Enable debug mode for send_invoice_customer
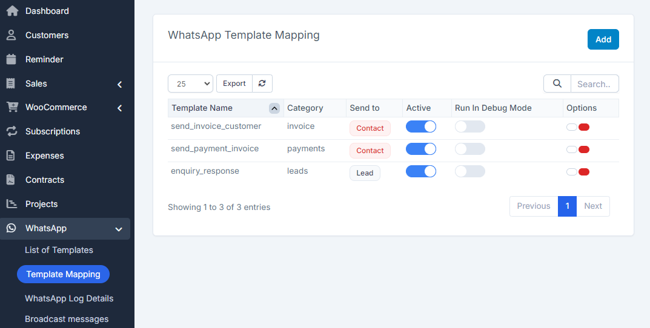Viewport: 650px width, 328px height. click(469, 126)
